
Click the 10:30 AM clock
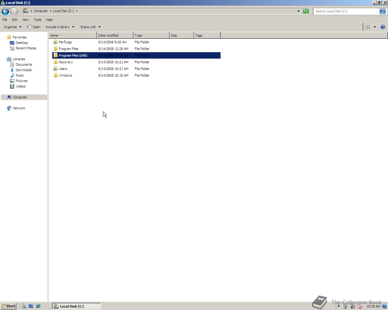point(373,306)
